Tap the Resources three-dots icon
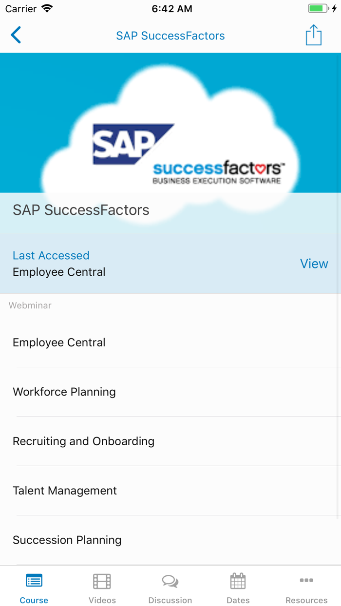341x606 pixels. [x=306, y=580]
